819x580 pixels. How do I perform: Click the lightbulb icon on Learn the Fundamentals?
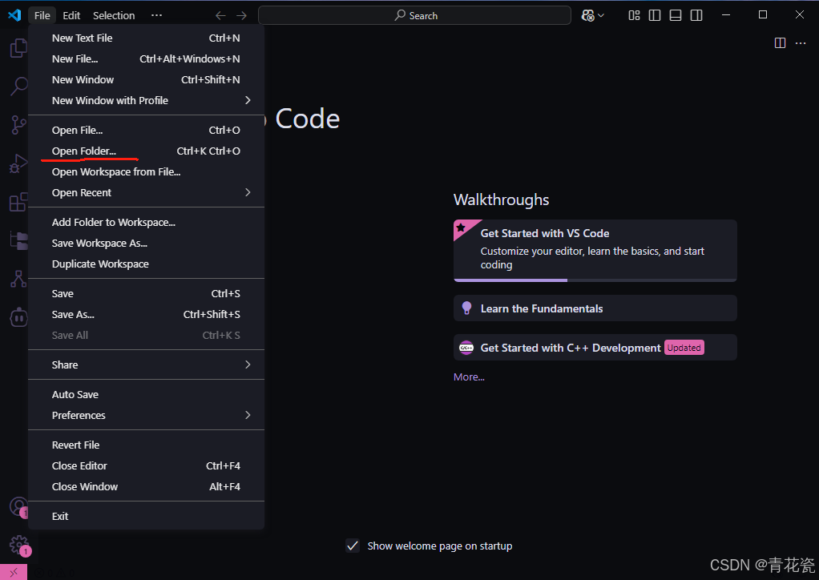466,308
